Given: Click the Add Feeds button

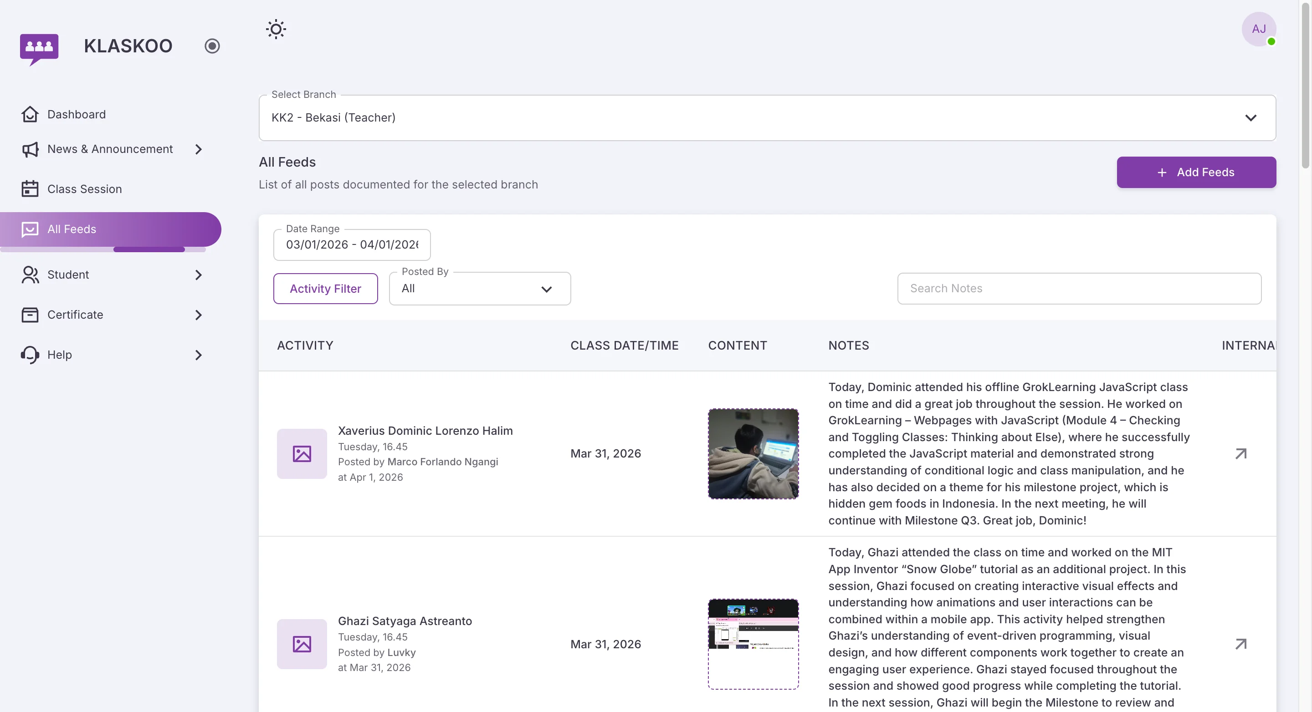Looking at the screenshot, I should pos(1196,172).
